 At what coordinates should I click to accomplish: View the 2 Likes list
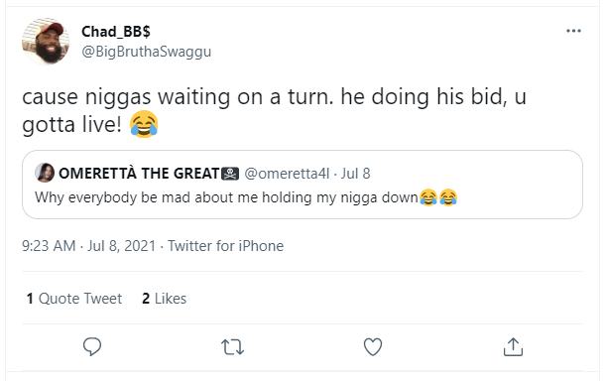tap(165, 299)
